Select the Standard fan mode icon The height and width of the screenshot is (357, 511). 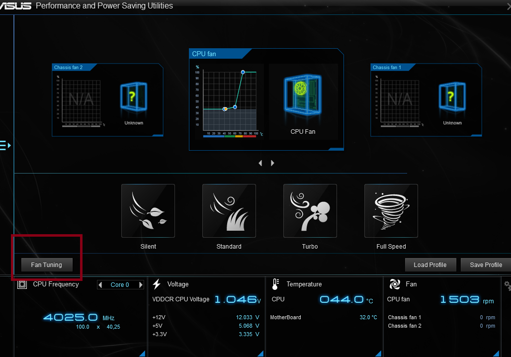tap(229, 211)
